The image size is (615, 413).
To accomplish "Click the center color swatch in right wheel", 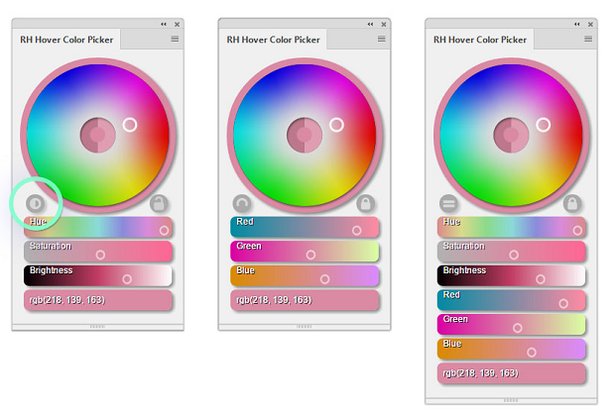I will coord(512,135).
